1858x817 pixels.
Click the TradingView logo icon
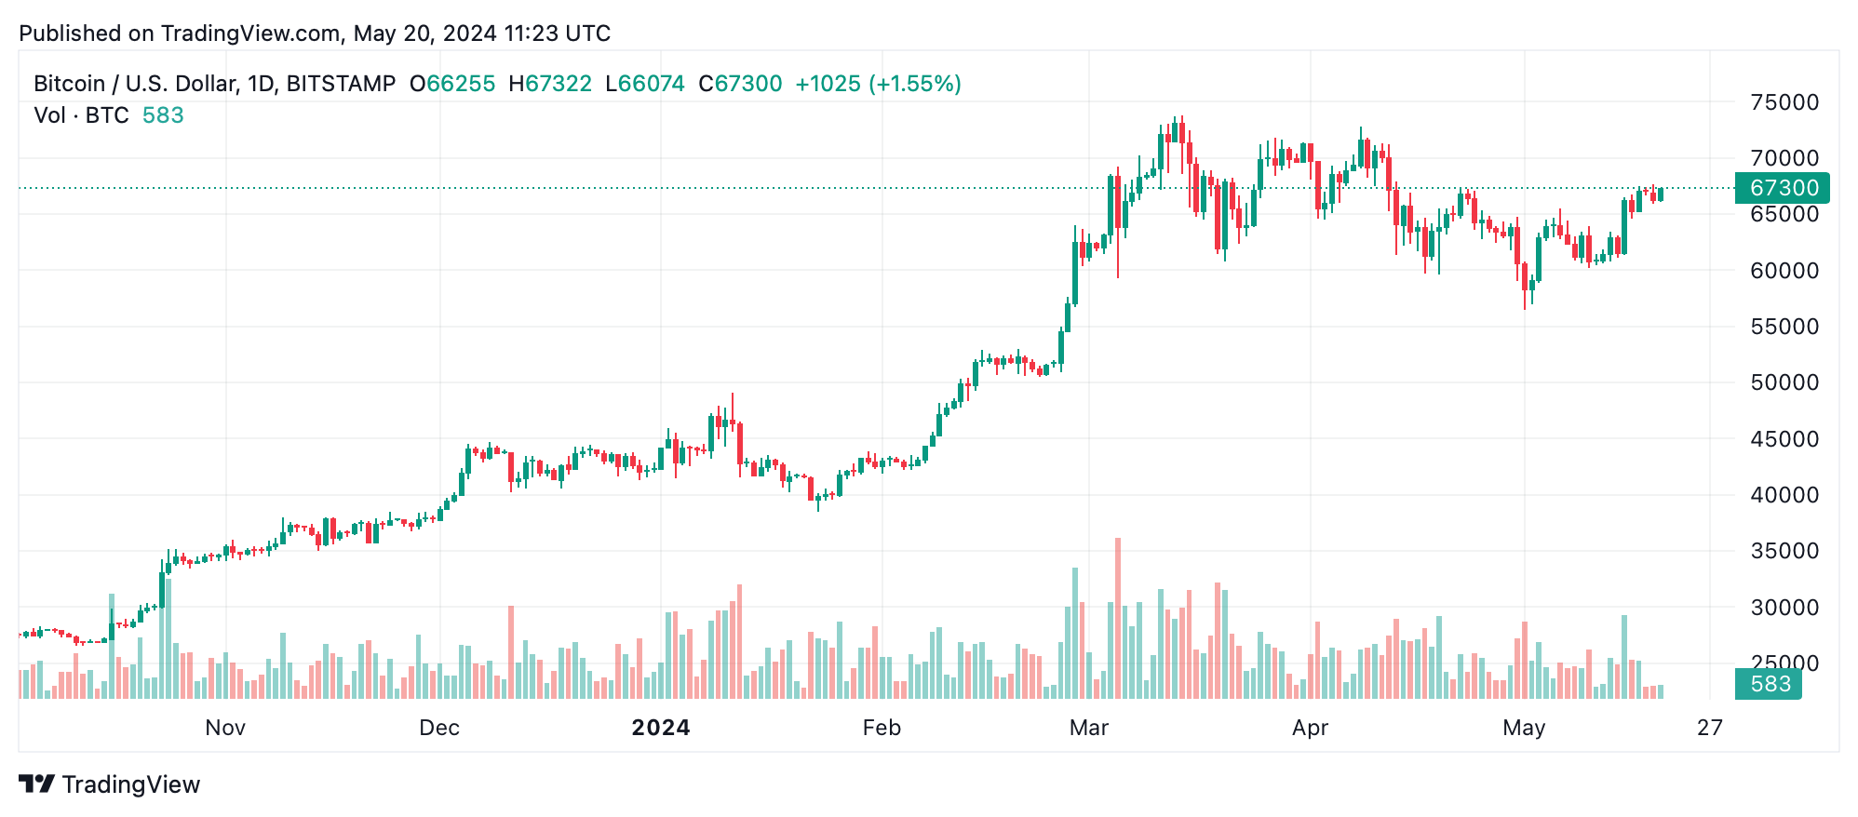(x=37, y=784)
